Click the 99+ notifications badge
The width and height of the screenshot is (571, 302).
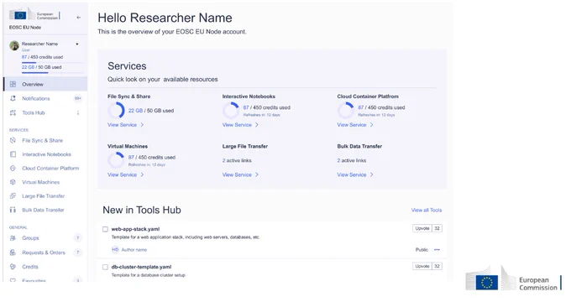[x=77, y=98]
